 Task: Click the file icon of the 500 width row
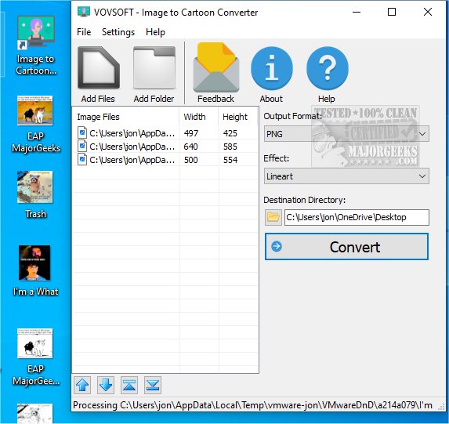tap(82, 160)
